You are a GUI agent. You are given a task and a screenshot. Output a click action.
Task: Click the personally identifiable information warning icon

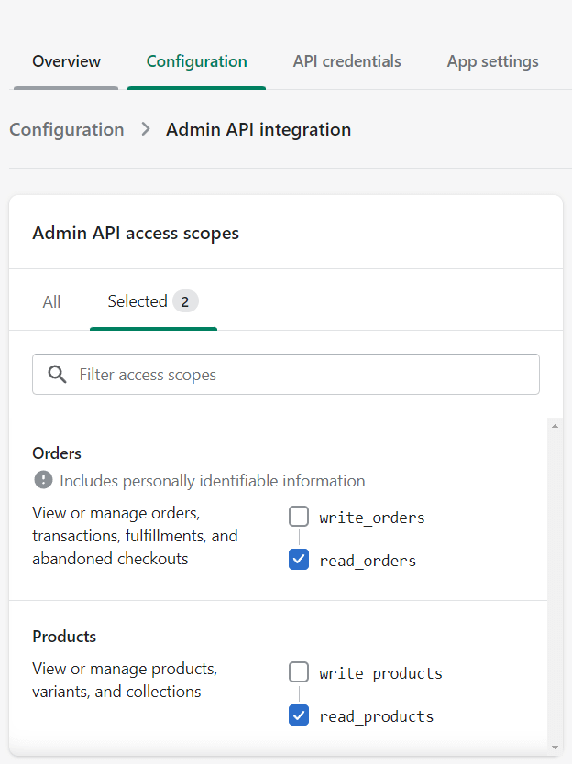pos(43,480)
